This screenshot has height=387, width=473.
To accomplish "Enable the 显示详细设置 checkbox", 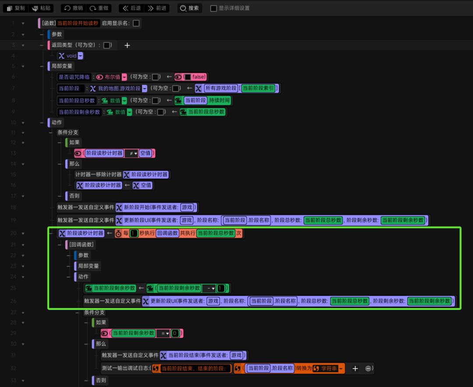I will [213, 8].
